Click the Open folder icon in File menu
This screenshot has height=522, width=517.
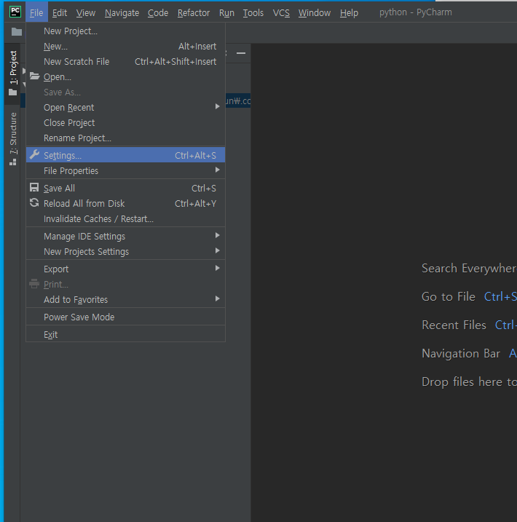35,76
